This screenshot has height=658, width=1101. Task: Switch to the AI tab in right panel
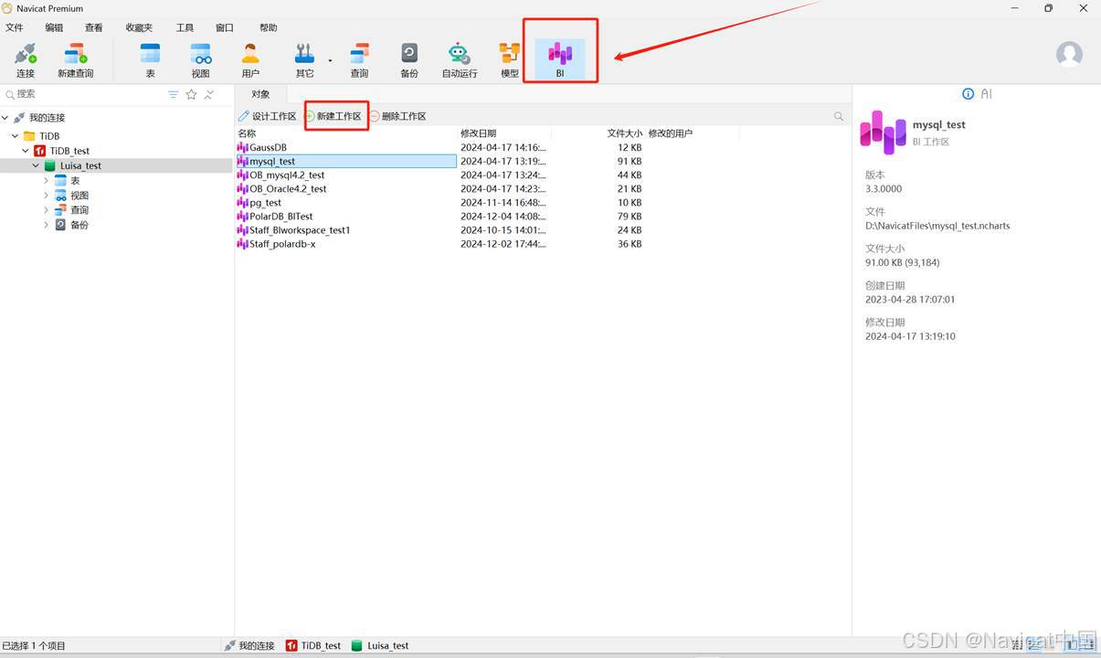[986, 94]
